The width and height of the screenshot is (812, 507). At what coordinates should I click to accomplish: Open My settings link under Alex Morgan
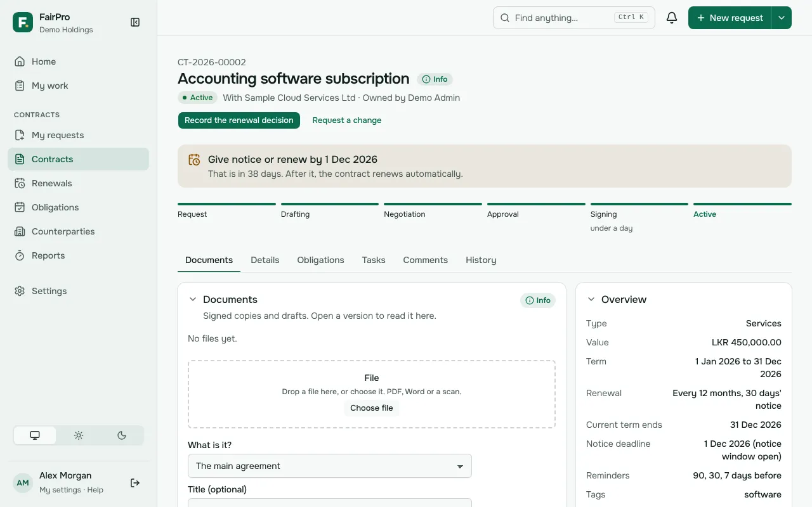click(x=60, y=490)
